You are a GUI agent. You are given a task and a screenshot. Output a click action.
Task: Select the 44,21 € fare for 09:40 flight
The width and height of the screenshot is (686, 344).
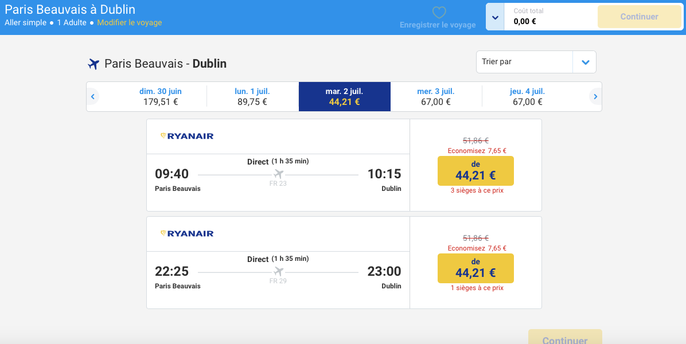tap(475, 171)
